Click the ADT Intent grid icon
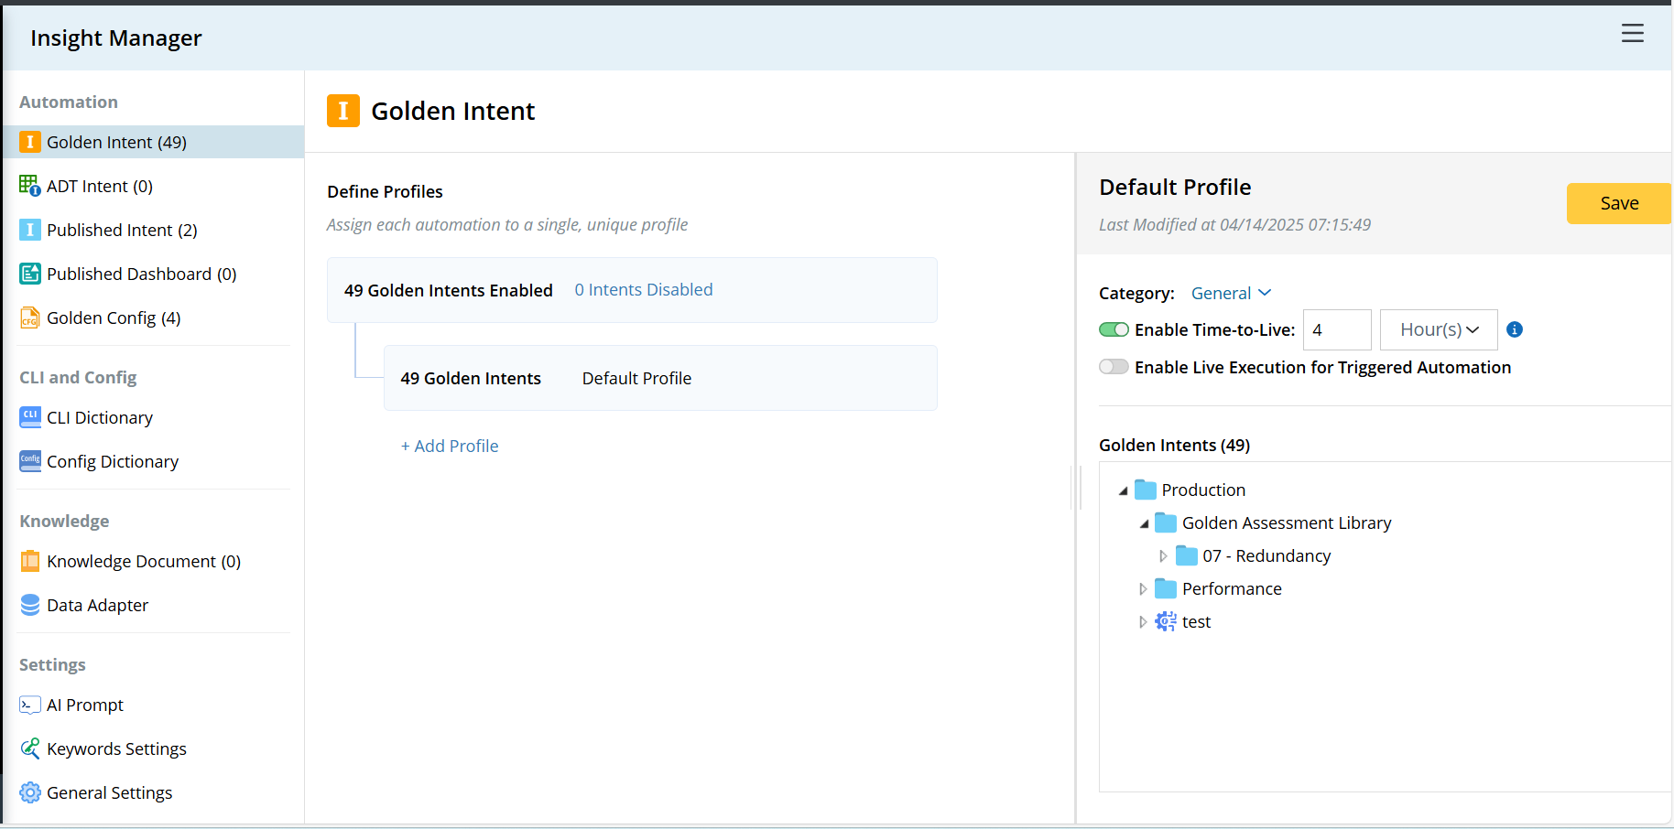The height and width of the screenshot is (829, 1674). coord(29,186)
